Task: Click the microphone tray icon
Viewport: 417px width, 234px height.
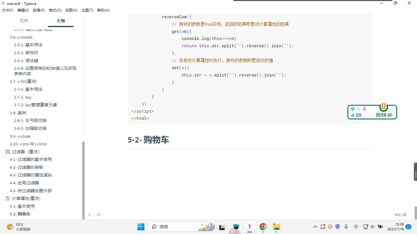Action: [346, 227]
